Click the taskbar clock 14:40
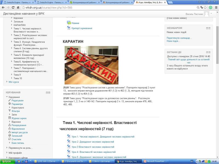This screenshot has width=219, height=164. coord(214,162)
